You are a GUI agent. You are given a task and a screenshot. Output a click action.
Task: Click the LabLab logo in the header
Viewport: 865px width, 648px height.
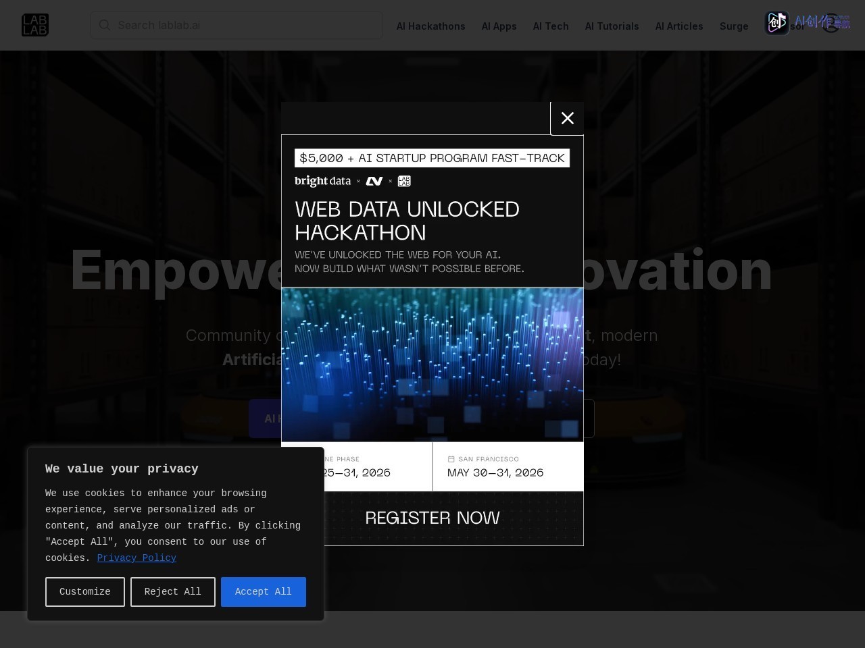pyautogui.click(x=35, y=25)
